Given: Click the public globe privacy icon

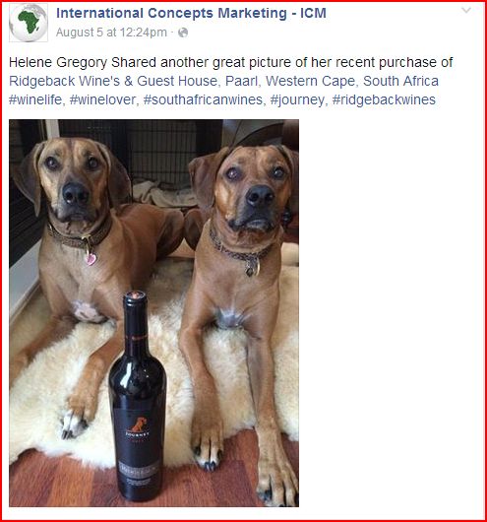Looking at the screenshot, I should [x=183, y=33].
